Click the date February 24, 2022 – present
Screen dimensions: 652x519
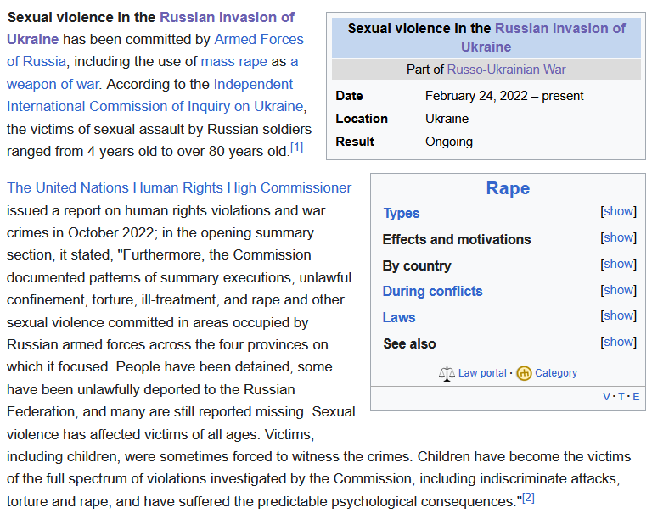pos(504,96)
